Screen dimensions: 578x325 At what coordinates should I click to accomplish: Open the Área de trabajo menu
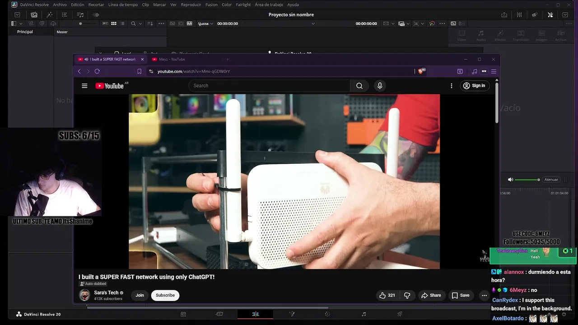click(269, 5)
